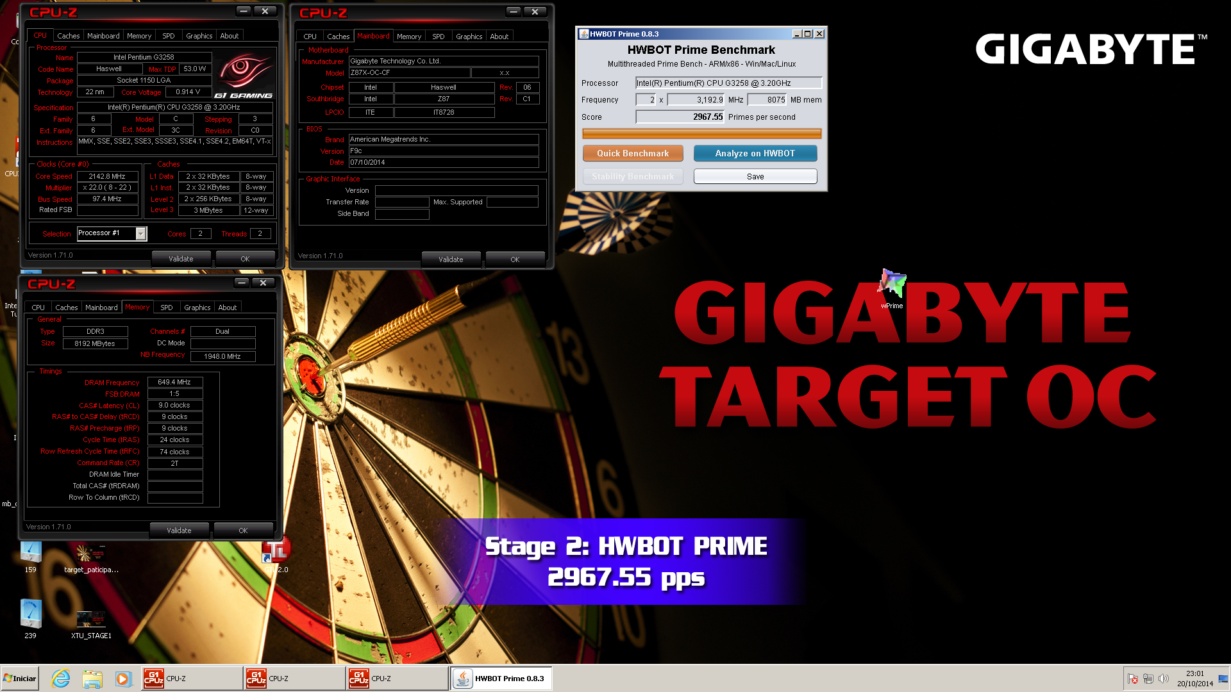Click Validate in CPU tab window
Viewport: 1231px width, 692px height.
point(181,259)
